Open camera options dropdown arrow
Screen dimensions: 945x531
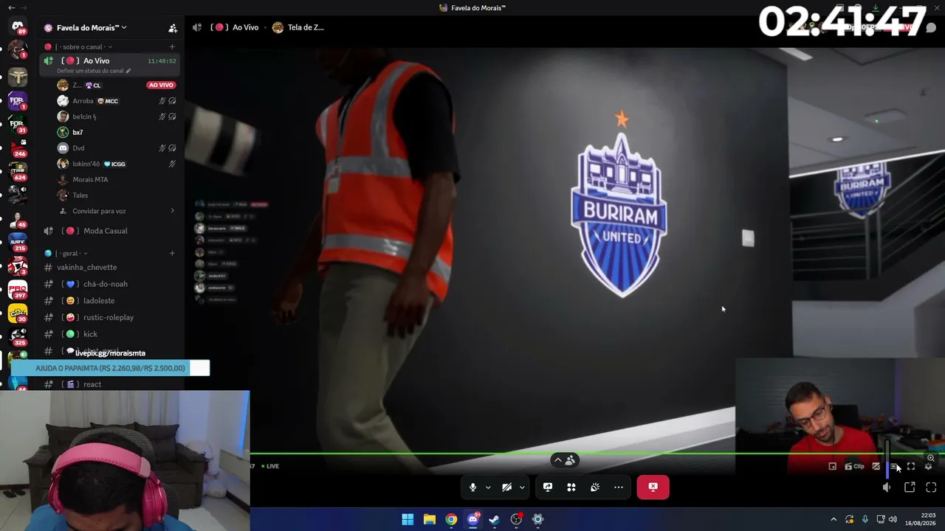pyautogui.click(x=522, y=487)
